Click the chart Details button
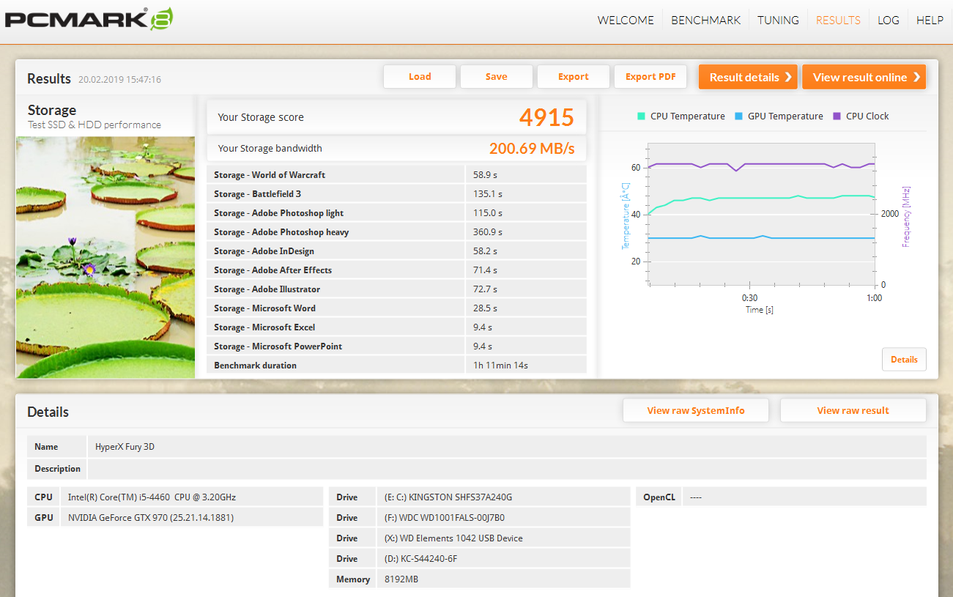This screenshot has width=953, height=597. click(904, 360)
